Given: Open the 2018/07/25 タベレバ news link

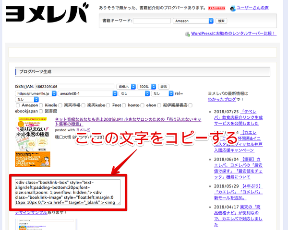Looking at the screenshot, I should pos(238,117).
